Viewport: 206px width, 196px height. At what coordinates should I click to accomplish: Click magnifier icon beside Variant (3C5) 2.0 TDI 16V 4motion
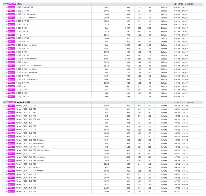6,150
